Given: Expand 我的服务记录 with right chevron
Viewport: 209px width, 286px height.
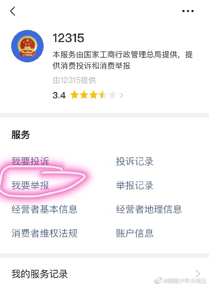Looking at the screenshot, I should (x=197, y=274).
